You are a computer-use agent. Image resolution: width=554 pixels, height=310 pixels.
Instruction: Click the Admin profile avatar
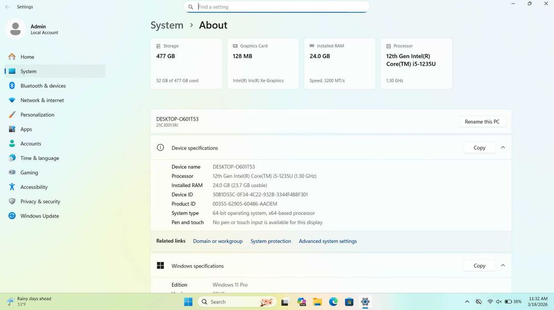(15, 29)
